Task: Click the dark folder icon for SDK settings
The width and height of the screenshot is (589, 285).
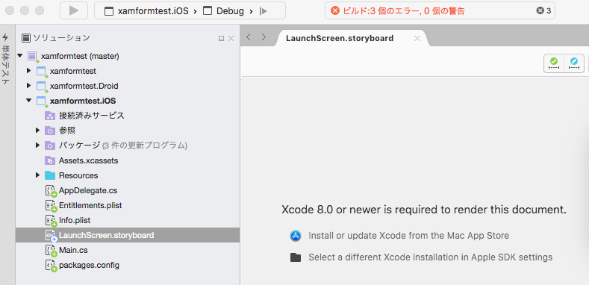Action: pos(296,257)
